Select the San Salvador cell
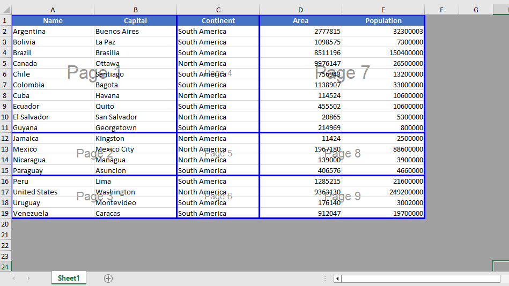The width and height of the screenshot is (509, 286). click(x=135, y=117)
